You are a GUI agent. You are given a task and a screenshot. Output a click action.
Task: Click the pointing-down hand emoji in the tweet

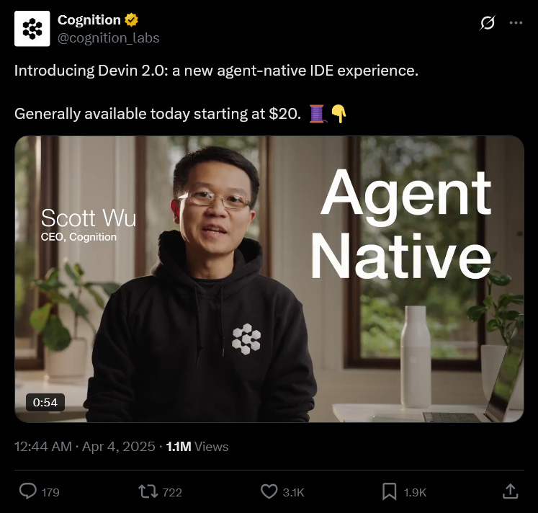tap(339, 114)
